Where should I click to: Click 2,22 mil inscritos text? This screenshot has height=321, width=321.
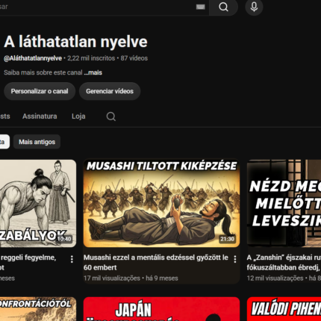tap(91, 58)
